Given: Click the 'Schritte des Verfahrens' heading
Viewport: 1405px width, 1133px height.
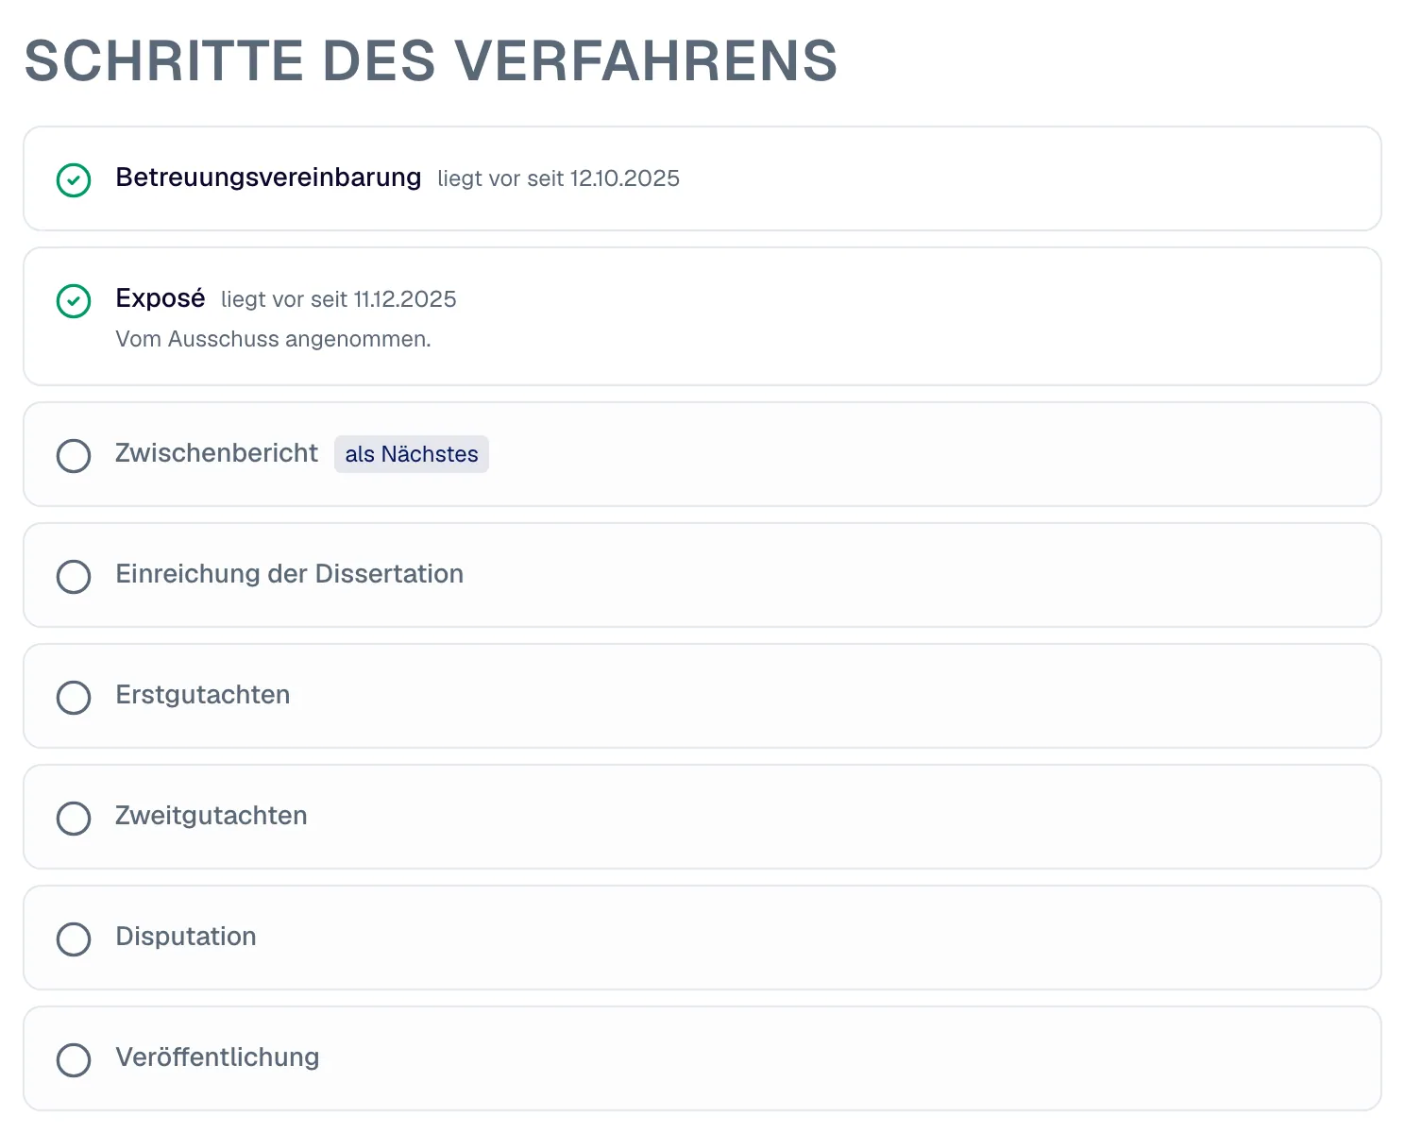Looking at the screenshot, I should pyautogui.click(x=431, y=61).
